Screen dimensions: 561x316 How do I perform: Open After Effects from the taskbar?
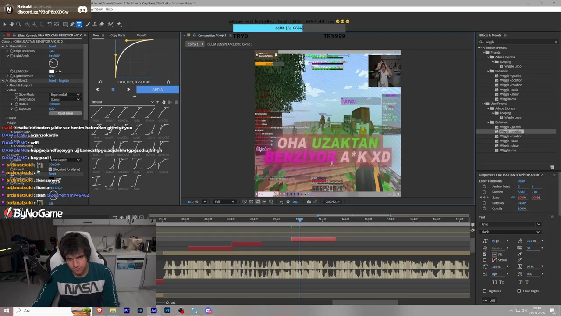153,310
